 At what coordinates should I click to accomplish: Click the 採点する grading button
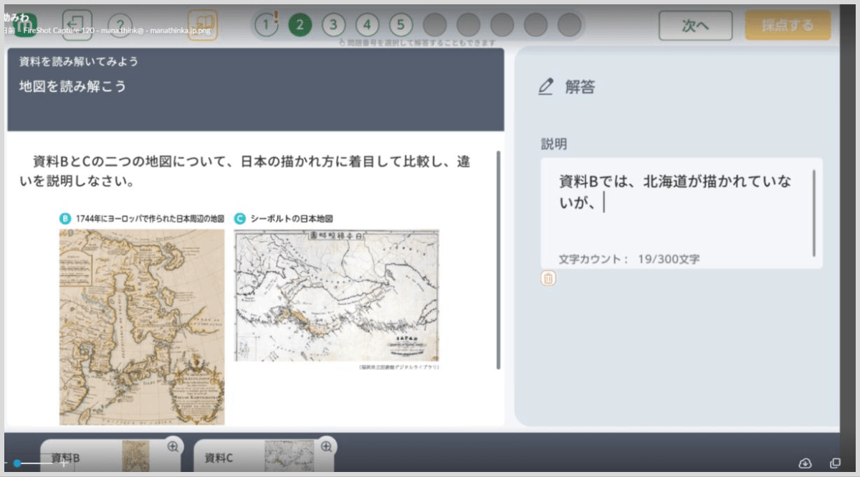(x=788, y=26)
